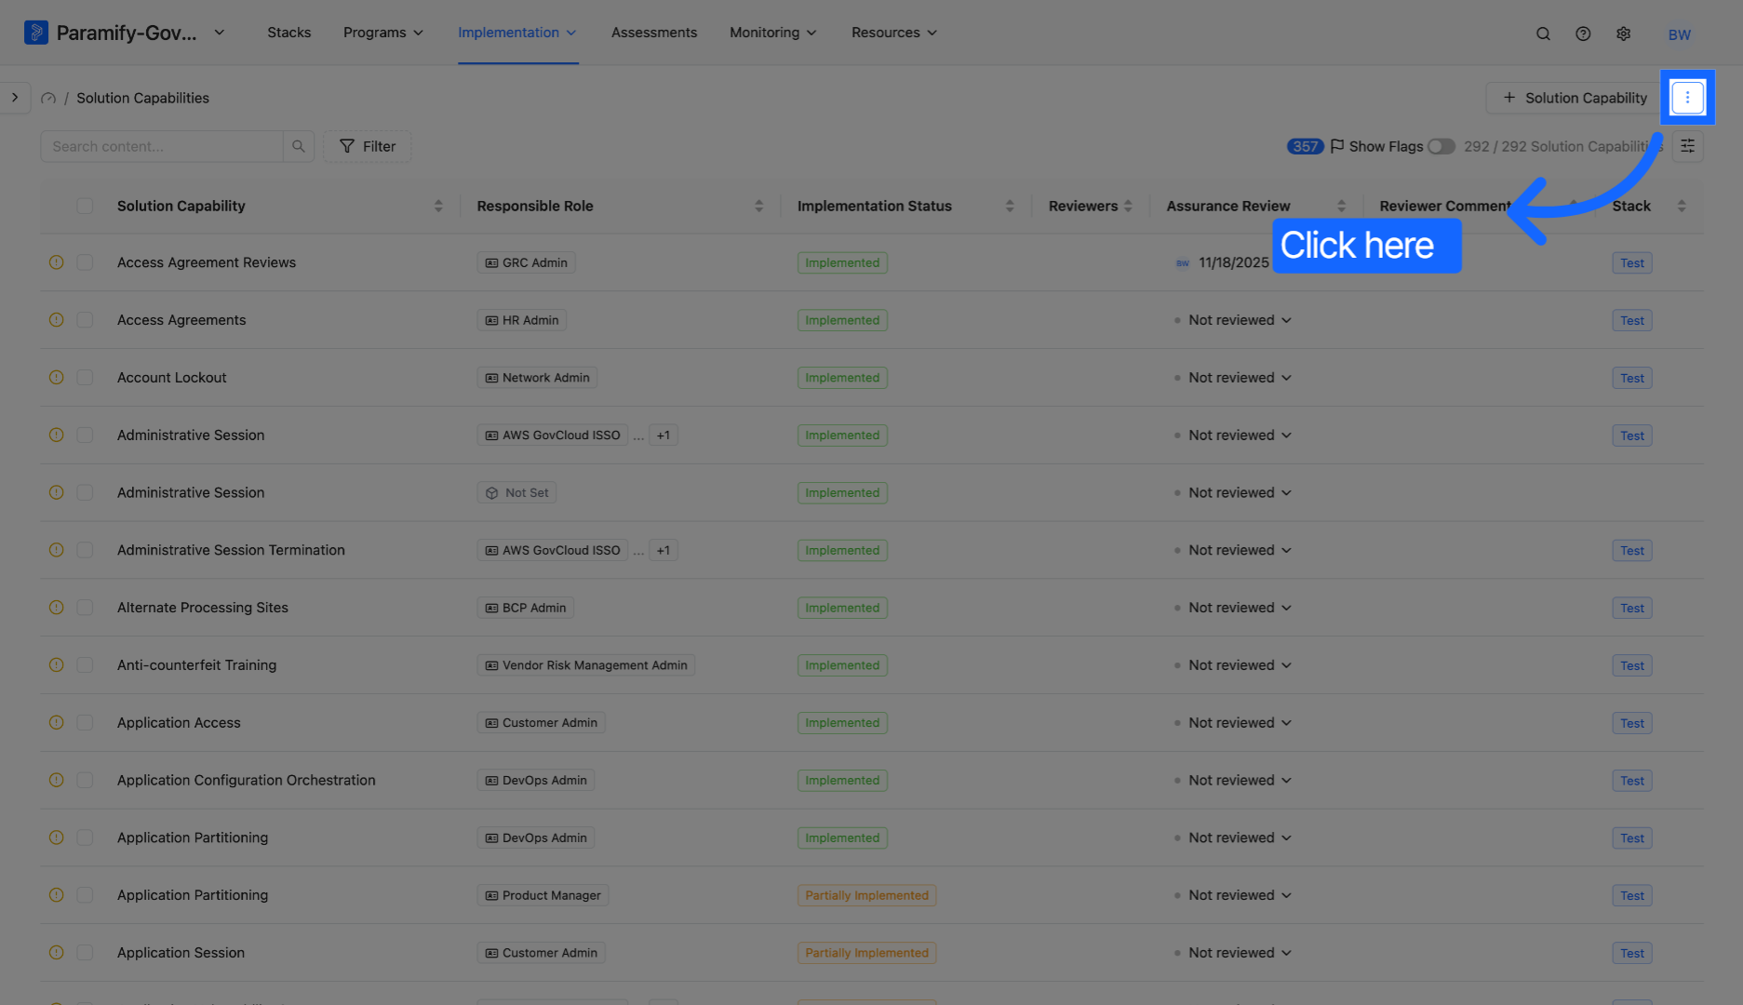Open the search magnifier in top bar
Screen dimensions: 1743x1005
(1543, 33)
